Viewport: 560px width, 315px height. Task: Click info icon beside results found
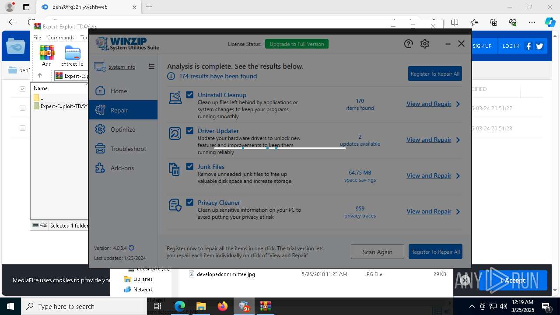[171, 76]
